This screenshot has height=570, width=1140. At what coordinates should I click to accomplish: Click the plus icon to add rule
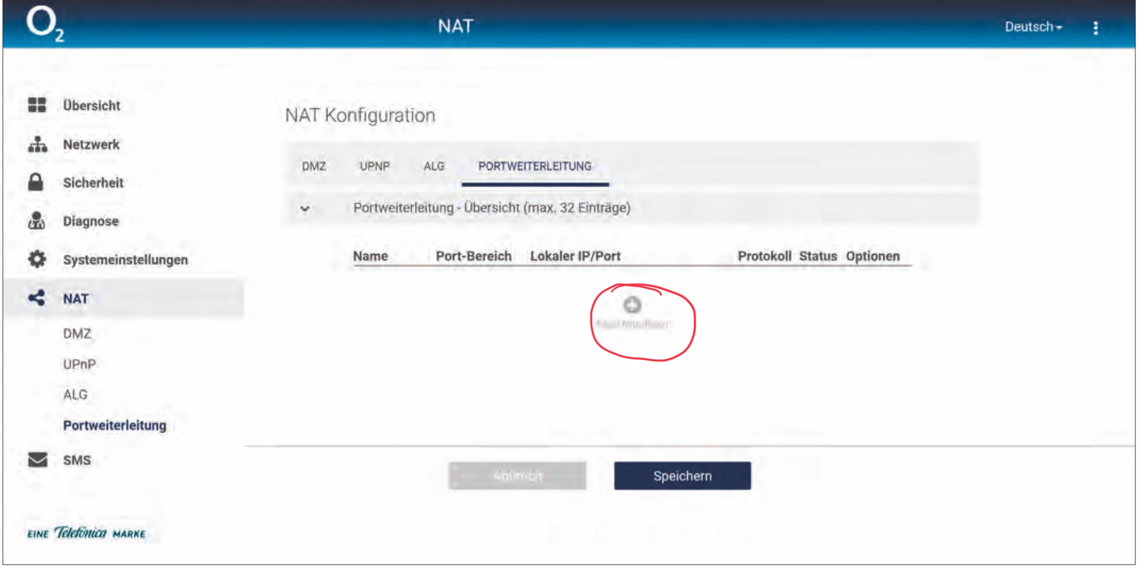click(x=632, y=305)
